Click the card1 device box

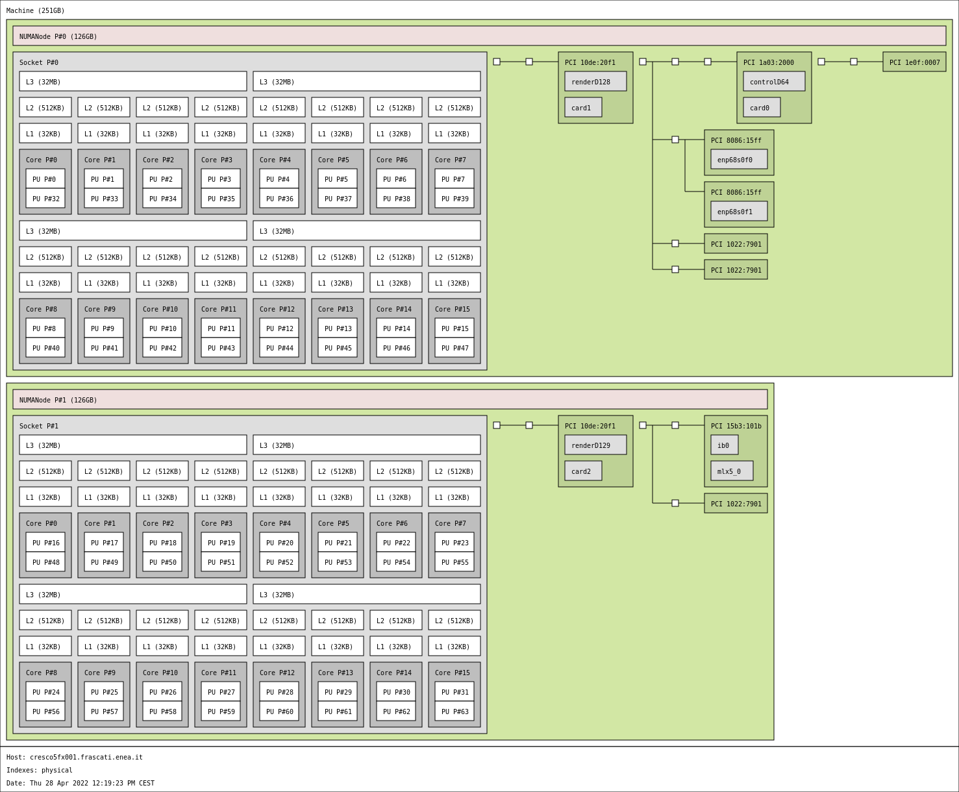coord(583,107)
